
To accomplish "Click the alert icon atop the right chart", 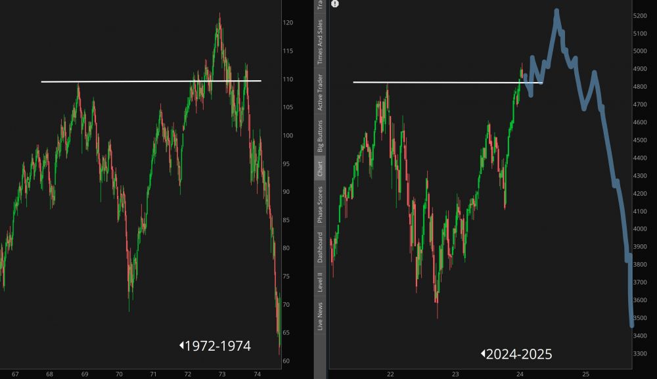I will coord(335,4).
